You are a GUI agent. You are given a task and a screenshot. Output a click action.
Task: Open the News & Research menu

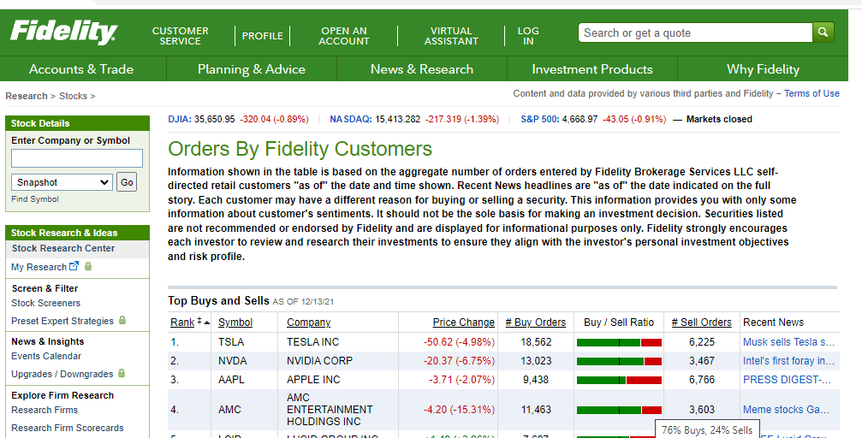coord(422,69)
